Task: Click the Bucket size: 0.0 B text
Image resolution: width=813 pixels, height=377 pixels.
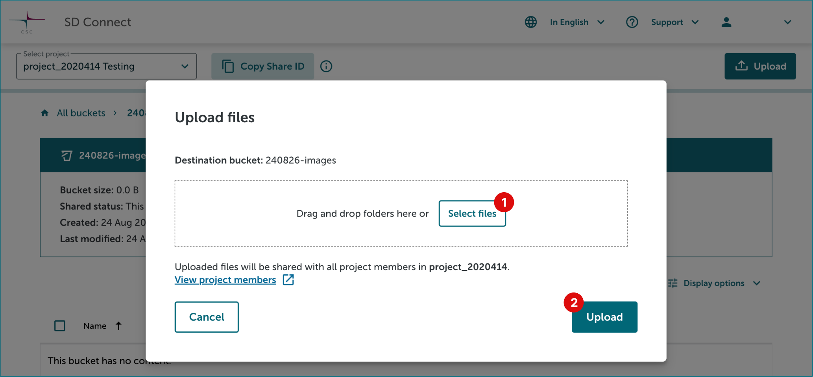Action: [x=99, y=190]
